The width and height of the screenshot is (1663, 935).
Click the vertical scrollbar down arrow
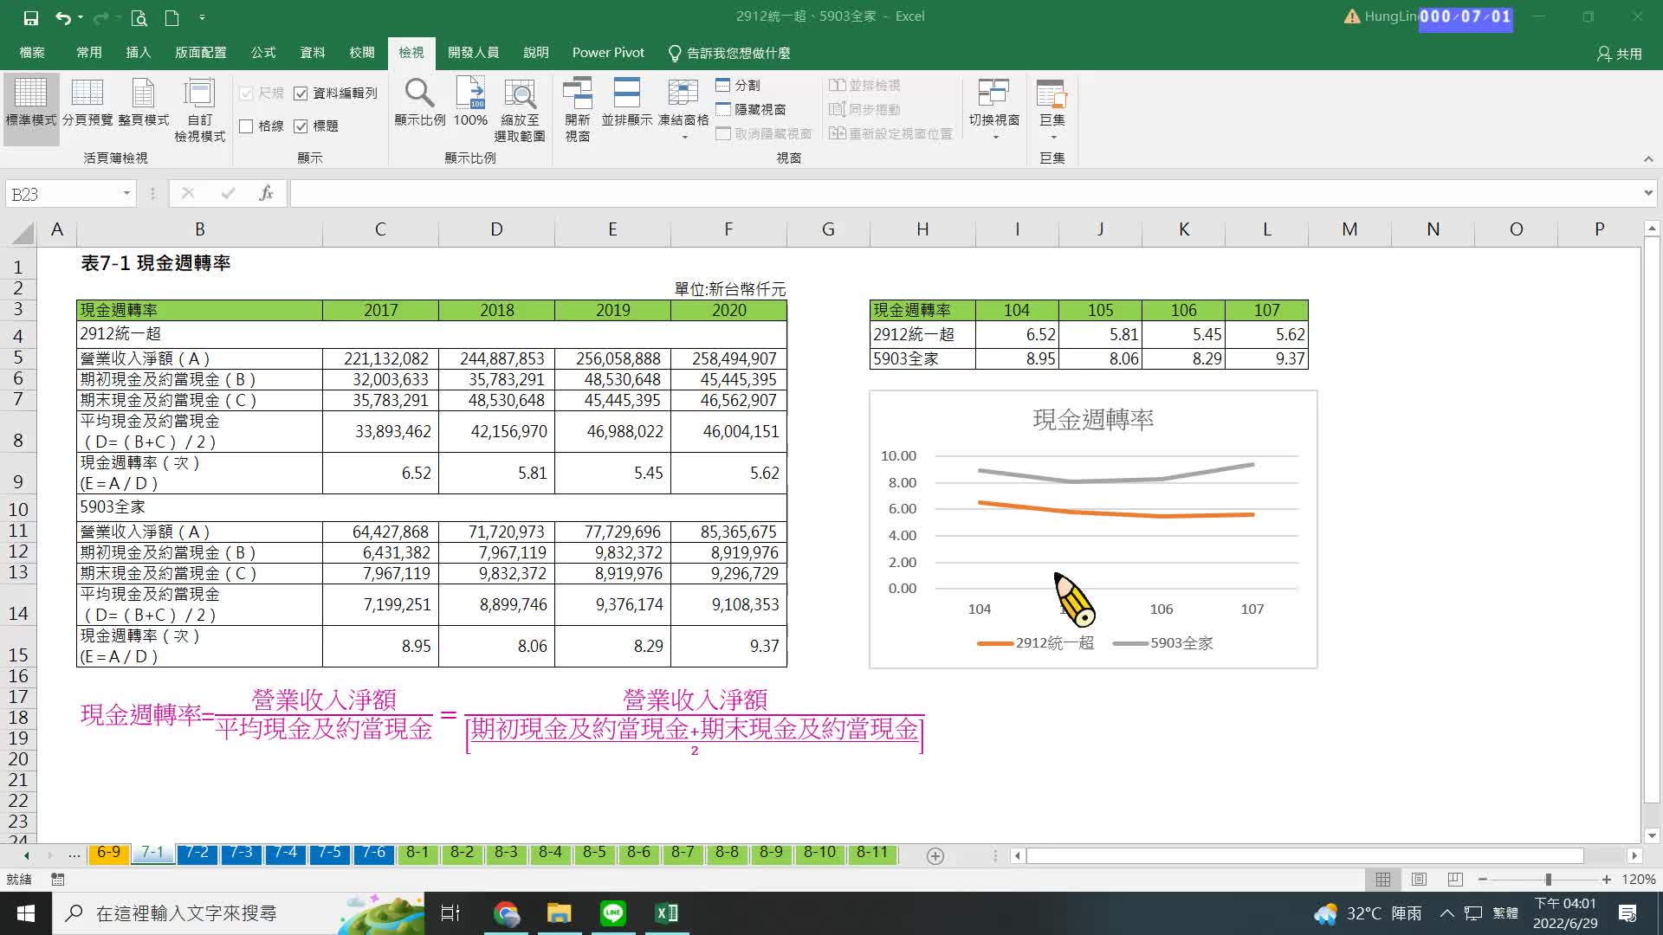pyautogui.click(x=1651, y=835)
